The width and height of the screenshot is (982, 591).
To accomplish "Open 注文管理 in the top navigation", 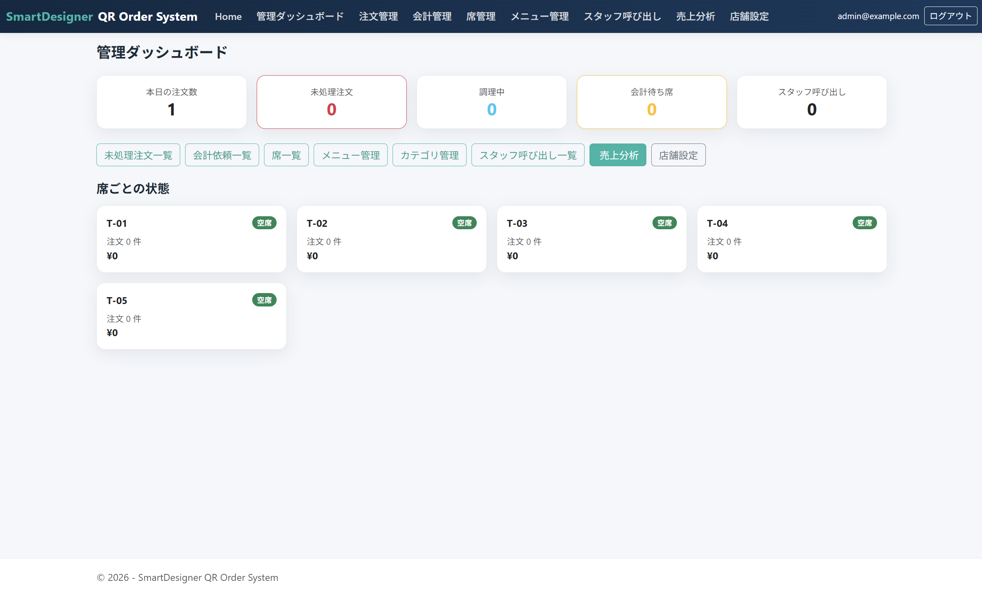I will 378,16.
